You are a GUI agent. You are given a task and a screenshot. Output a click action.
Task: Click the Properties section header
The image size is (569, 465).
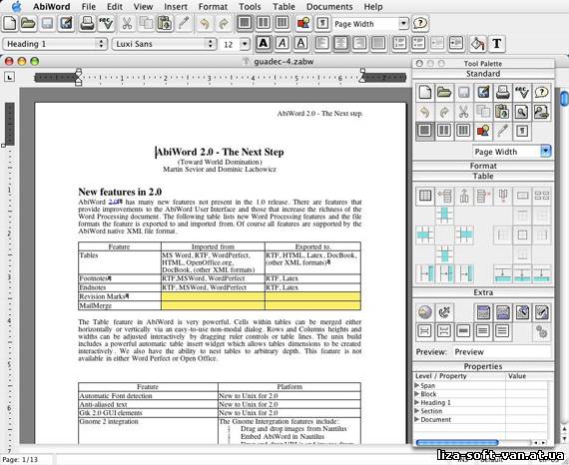483,366
